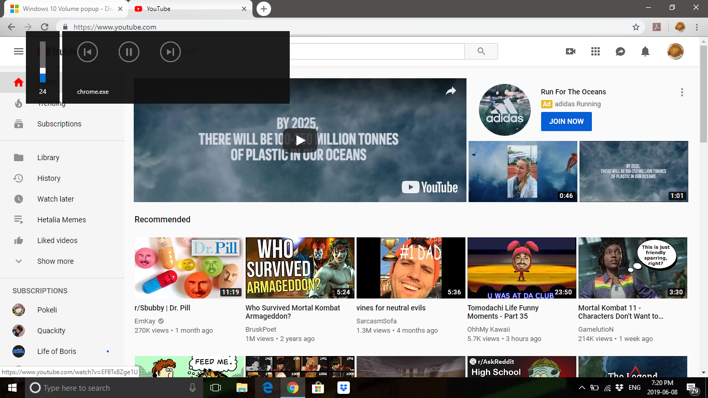Screen dimensions: 708x398
Task: Open Watch later playlist
Action: tap(62, 199)
